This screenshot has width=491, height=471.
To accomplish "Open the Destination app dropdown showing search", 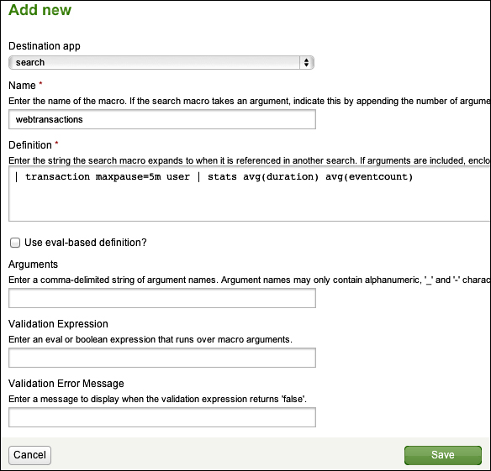I will point(161,63).
